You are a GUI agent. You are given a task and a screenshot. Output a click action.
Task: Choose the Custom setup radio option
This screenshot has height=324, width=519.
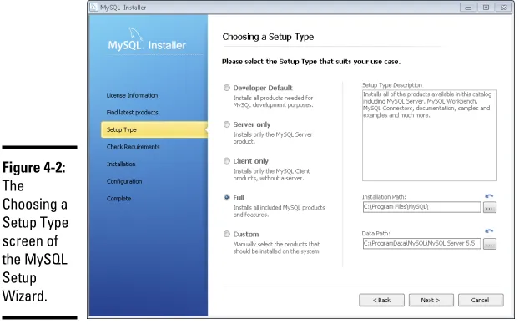pyautogui.click(x=226, y=234)
